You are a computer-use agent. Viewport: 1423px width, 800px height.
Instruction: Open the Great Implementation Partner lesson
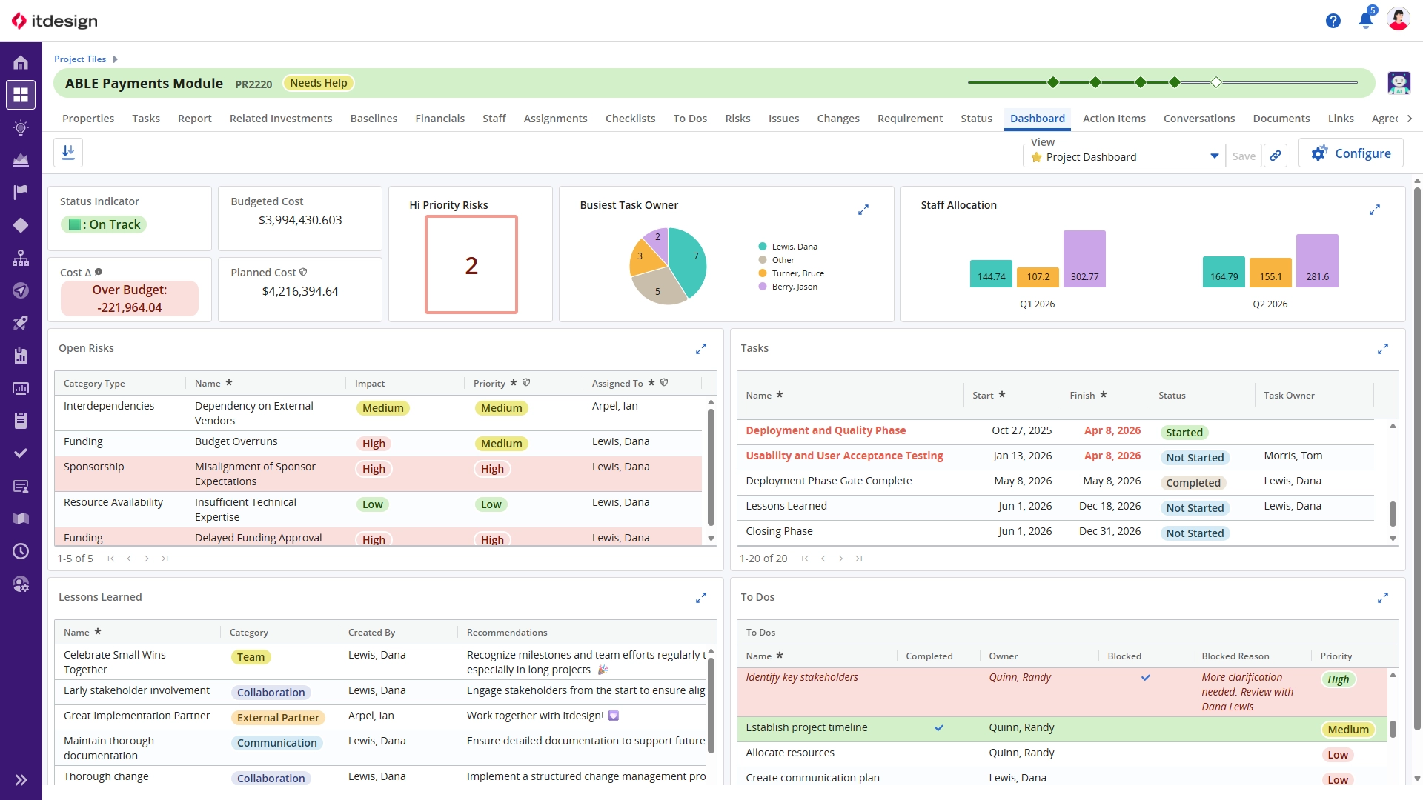coord(137,716)
